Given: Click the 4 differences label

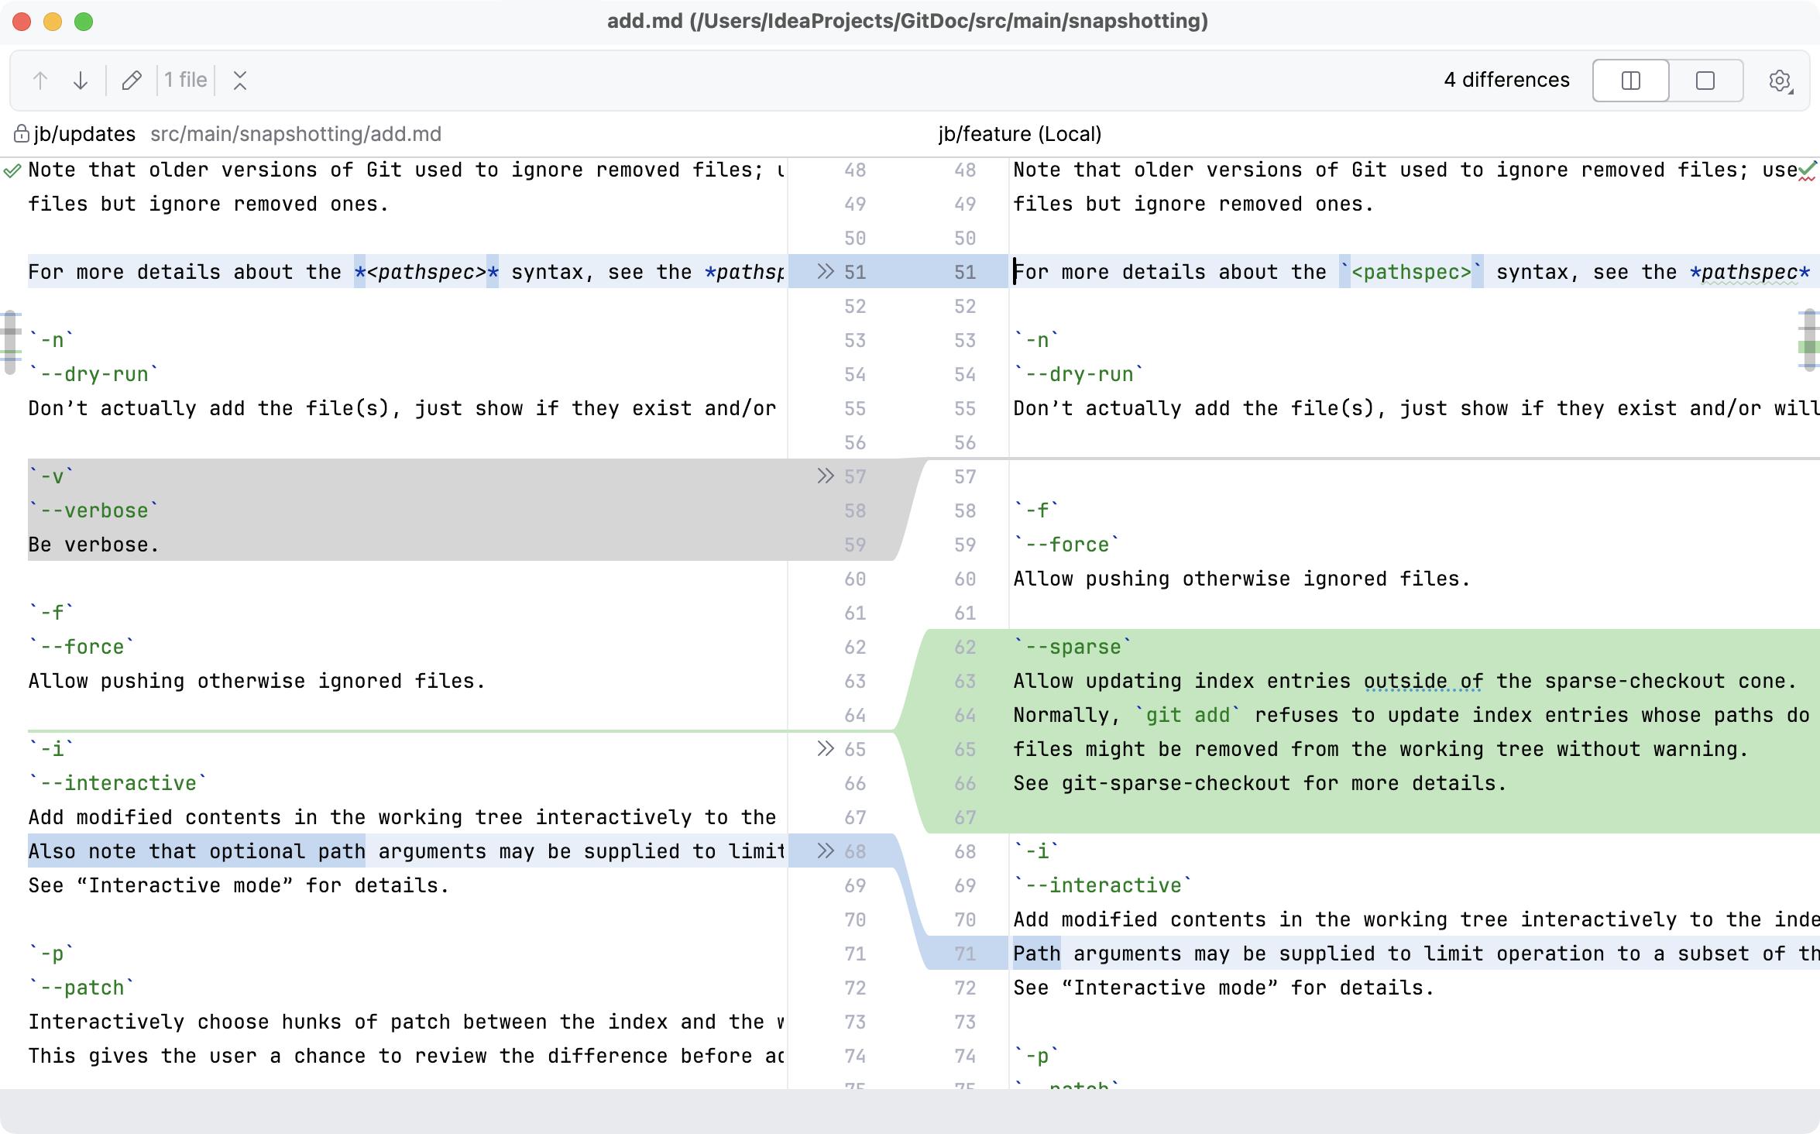Looking at the screenshot, I should coord(1506,81).
